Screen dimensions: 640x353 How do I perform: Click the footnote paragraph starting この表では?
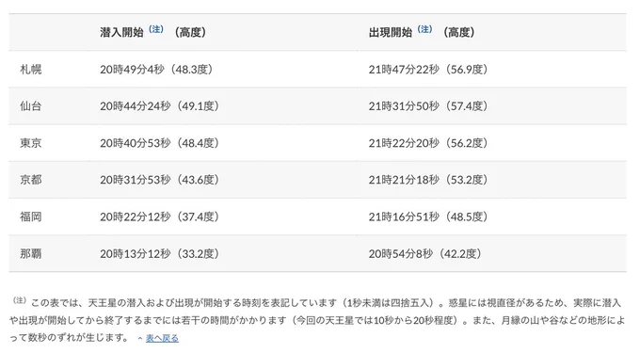(x=317, y=320)
